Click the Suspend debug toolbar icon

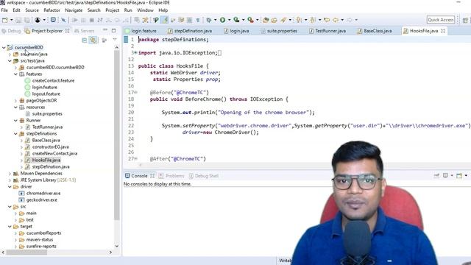point(83,20)
